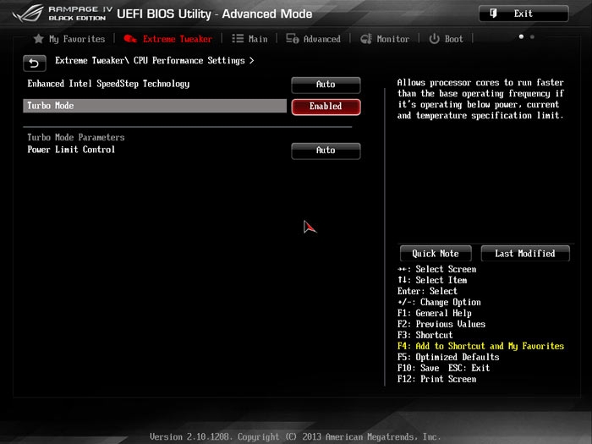The height and width of the screenshot is (444, 592).
Task: Click the Main tab list icon
Action: click(238, 39)
